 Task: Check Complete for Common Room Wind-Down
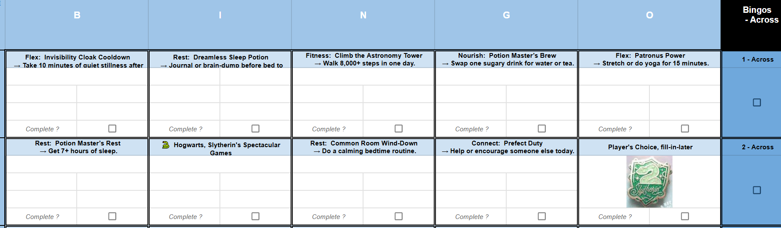pyautogui.click(x=399, y=216)
